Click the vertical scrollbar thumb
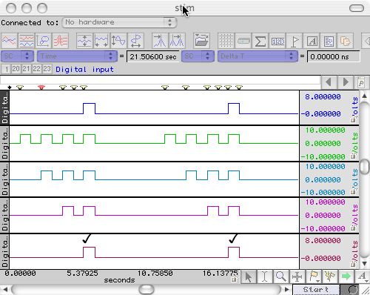 coord(364,166)
